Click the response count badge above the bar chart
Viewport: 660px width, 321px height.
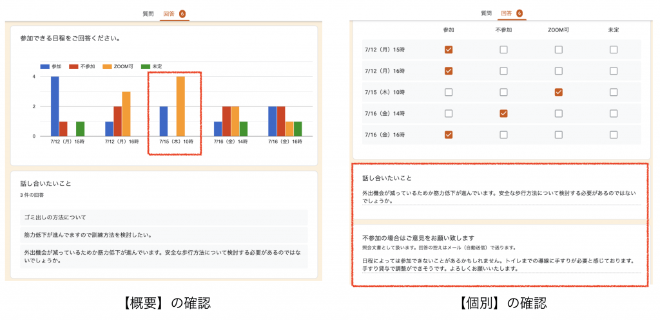click(182, 13)
